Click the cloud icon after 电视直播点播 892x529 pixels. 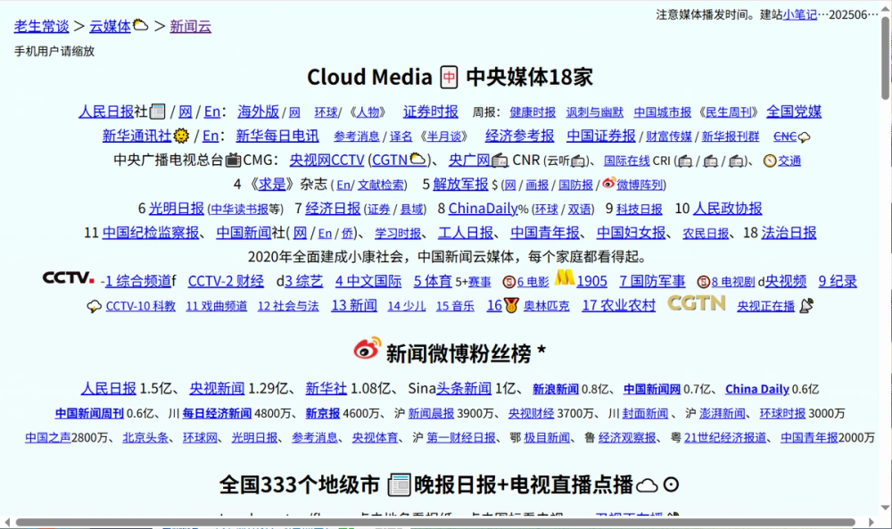pyautogui.click(x=647, y=485)
